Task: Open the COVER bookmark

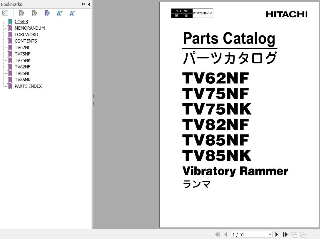Action: [x=21, y=22]
